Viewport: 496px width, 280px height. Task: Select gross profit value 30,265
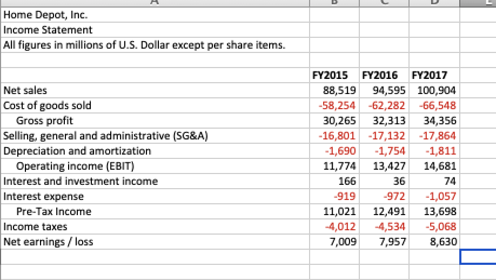(334, 121)
